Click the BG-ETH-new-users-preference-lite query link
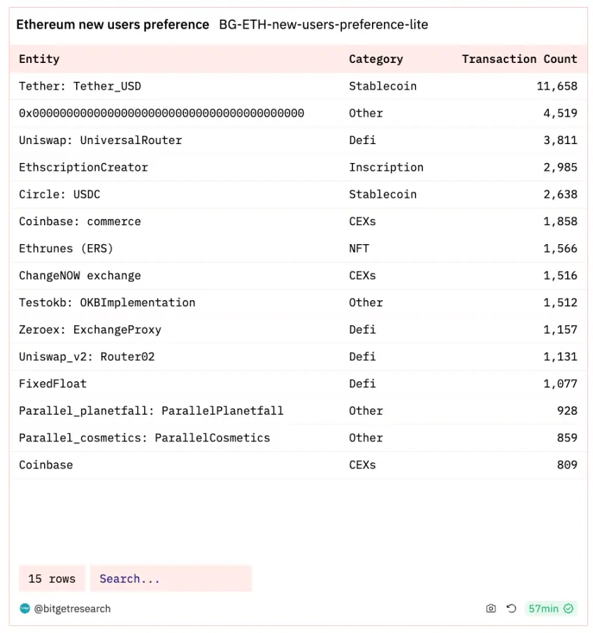 click(x=323, y=24)
